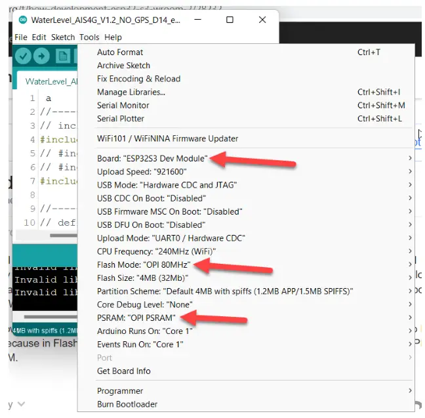The image size is (425, 418).
Task: Expand Flash Mode "OPI 80MHz" submenu
Action: point(246,264)
